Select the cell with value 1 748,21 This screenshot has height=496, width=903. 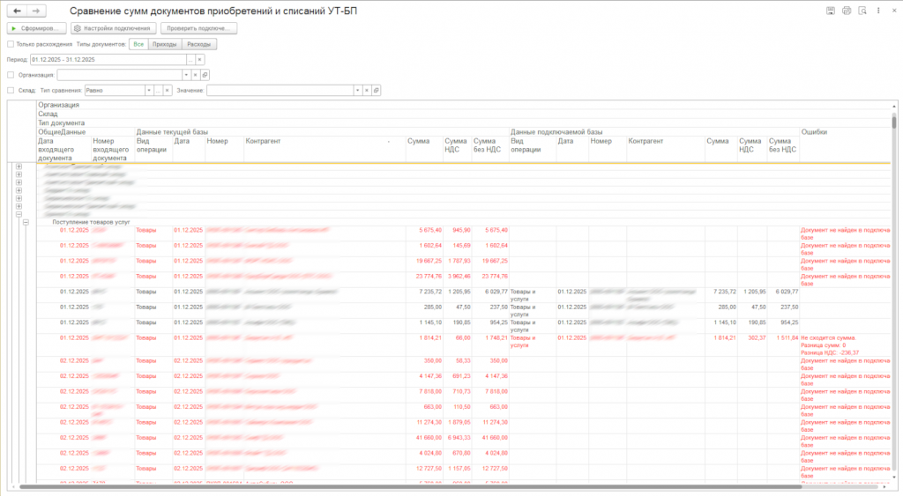coord(490,344)
